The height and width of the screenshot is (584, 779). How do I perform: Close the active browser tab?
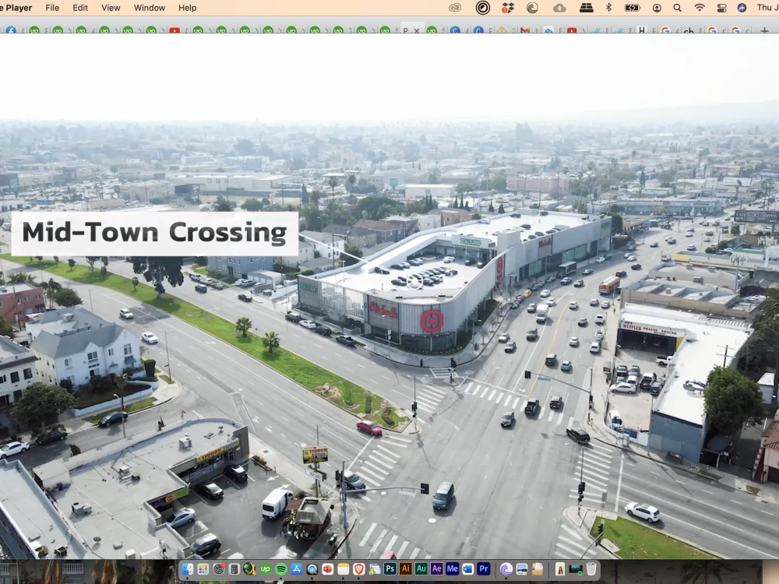coord(416,30)
